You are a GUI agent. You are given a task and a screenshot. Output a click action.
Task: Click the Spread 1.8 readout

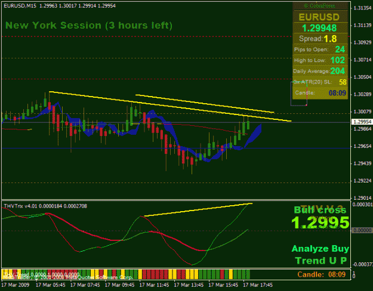pyautogui.click(x=318, y=39)
